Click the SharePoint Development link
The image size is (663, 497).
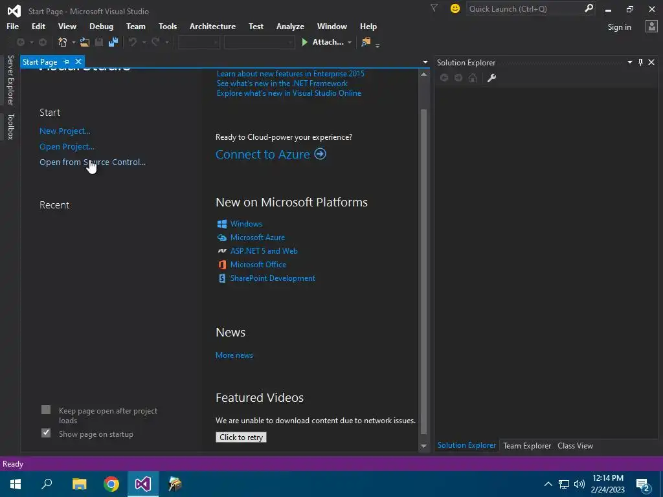coord(273,278)
